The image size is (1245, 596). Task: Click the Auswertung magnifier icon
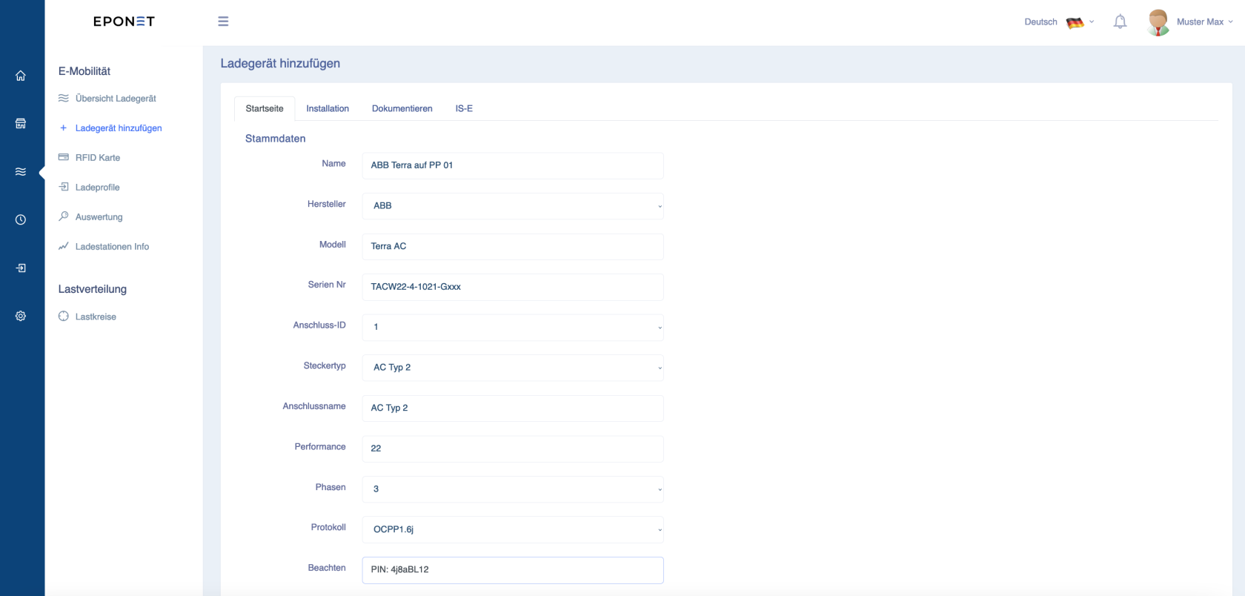click(x=64, y=216)
